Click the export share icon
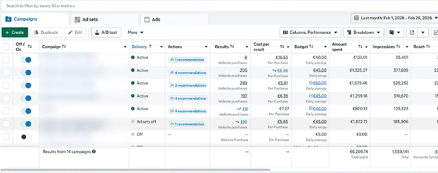The width and height of the screenshot is (438, 173). (412, 32)
